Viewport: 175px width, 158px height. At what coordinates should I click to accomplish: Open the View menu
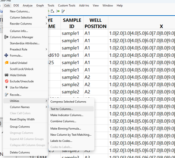(x=96, y=6)
